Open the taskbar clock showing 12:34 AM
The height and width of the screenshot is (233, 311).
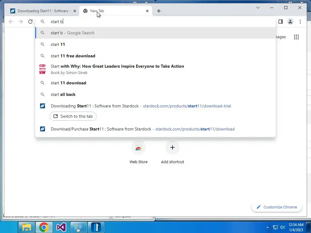click(x=296, y=227)
